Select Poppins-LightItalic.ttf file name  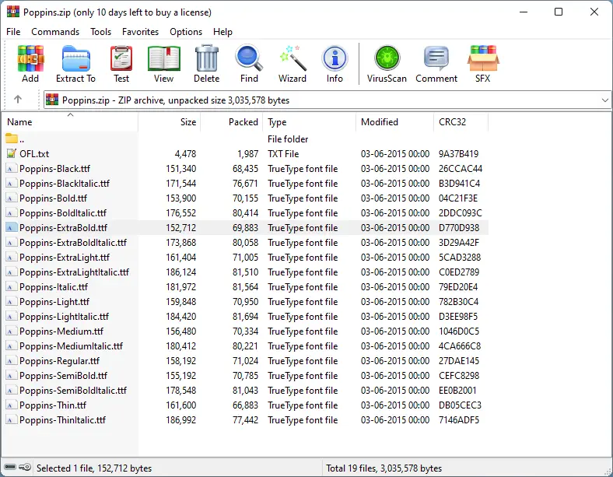(64, 317)
